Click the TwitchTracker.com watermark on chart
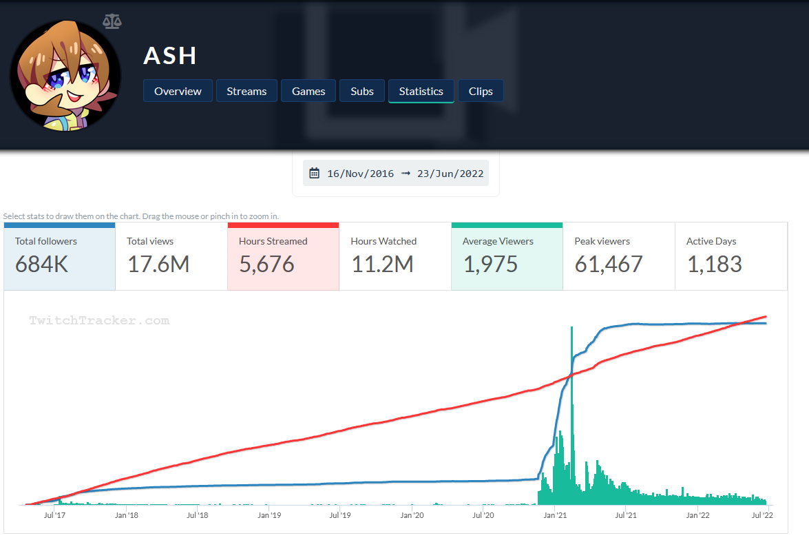 tap(99, 320)
